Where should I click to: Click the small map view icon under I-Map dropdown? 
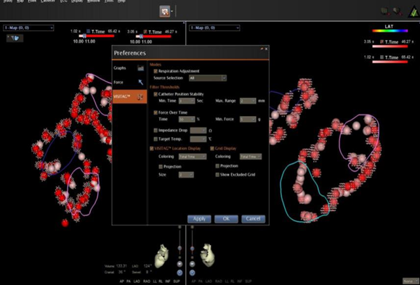[15, 38]
